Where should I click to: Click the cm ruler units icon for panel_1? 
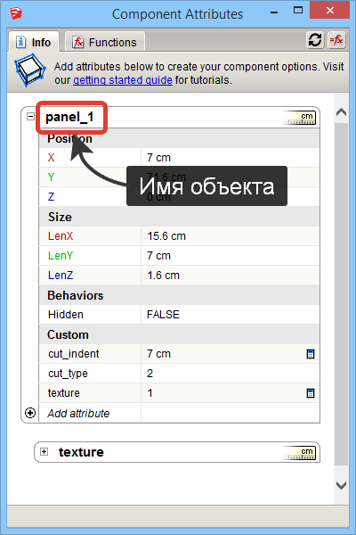coord(300,118)
